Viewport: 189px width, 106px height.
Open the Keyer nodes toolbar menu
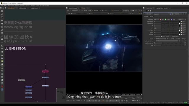(2, 30)
